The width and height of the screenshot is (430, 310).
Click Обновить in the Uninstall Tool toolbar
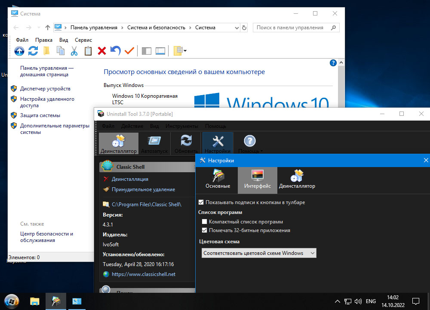click(x=186, y=143)
